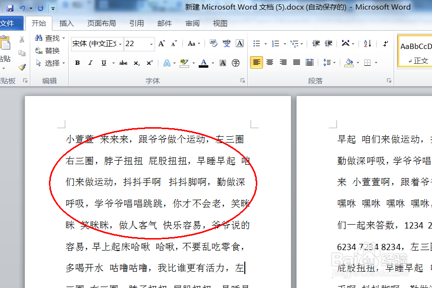Viewport: 432px width, 288px height.
Task: Click the text highlight color button
Action: click(x=184, y=63)
